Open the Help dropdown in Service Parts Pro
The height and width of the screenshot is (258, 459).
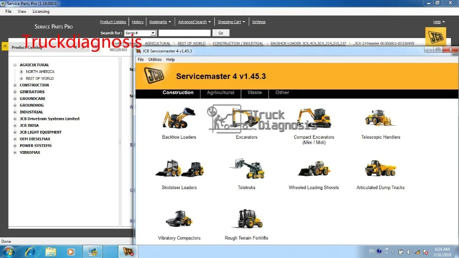point(439,22)
